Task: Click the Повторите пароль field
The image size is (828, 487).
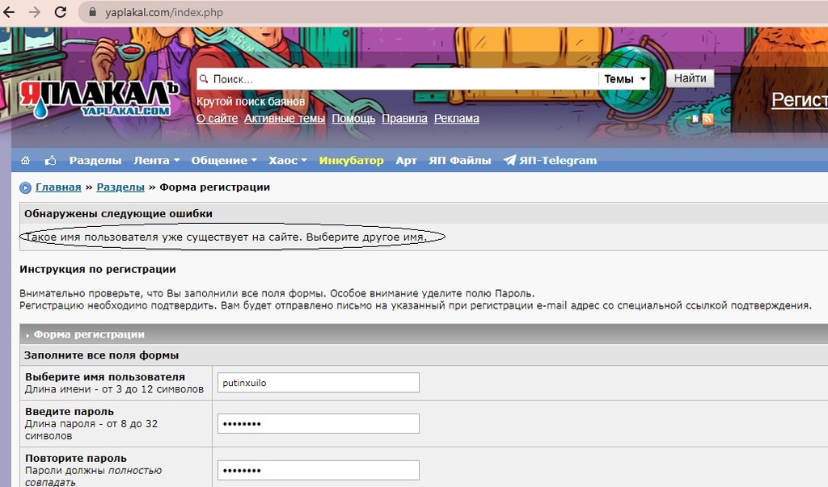Action: (319, 470)
